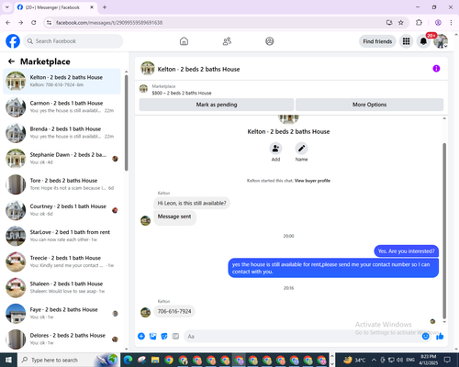
Task: Click the Add people icon
Action: click(x=275, y=149)
